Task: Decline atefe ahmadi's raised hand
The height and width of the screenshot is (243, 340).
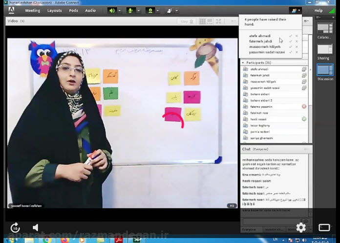Action: (x=297, y=36)
